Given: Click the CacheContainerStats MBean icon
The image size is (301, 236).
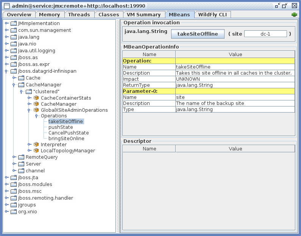Looking at the screenshot, I should pos(36,98).
